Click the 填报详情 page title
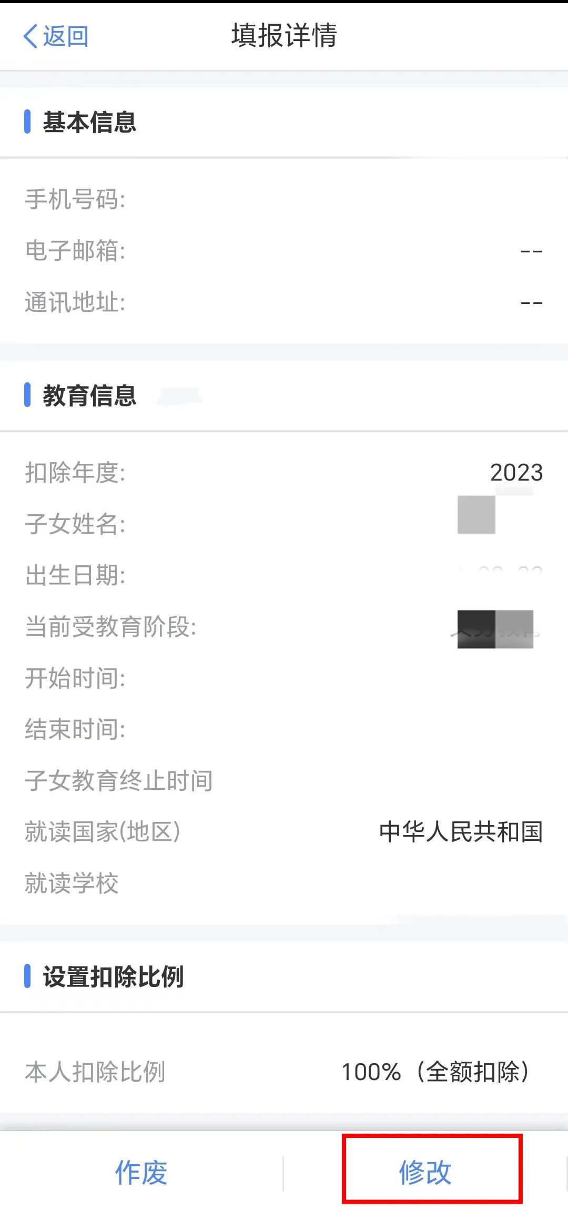Screen dimensions: 568x1221 tap(284, 36)
